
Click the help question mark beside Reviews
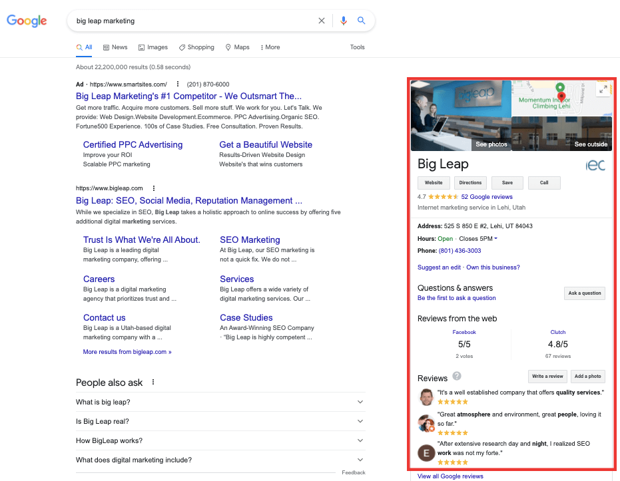tap(457, 376)
